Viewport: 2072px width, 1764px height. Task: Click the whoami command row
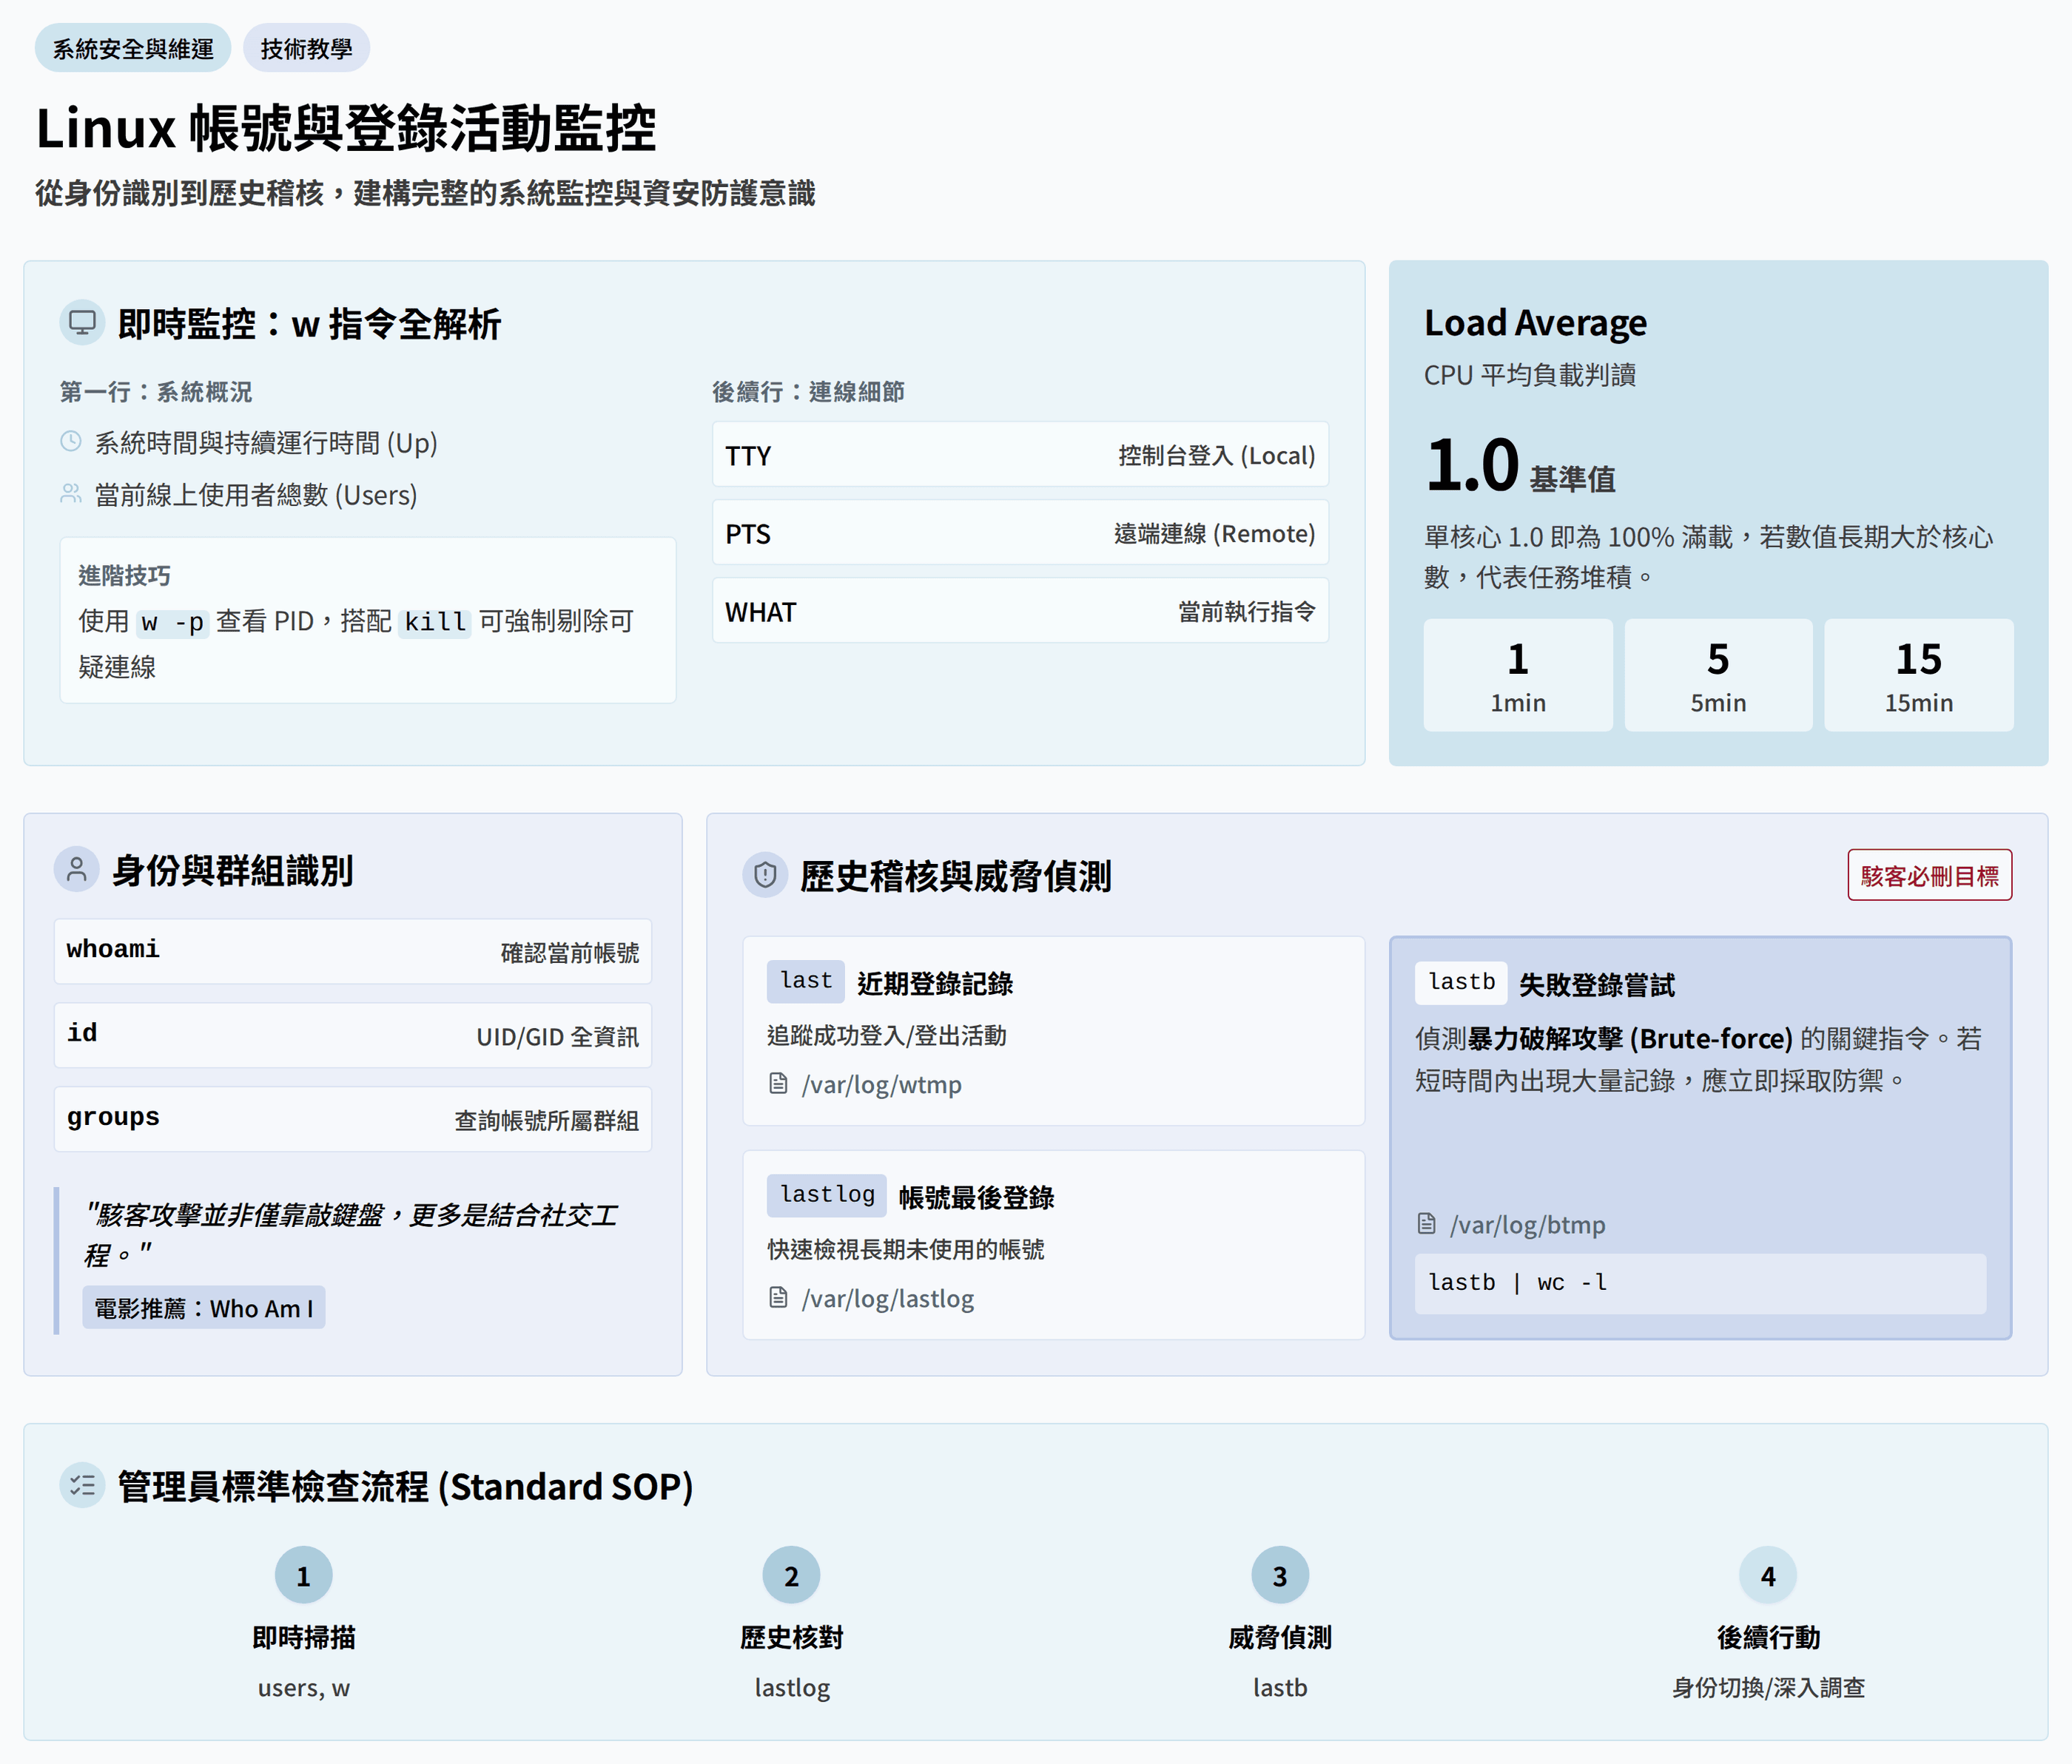coord(353,950)
